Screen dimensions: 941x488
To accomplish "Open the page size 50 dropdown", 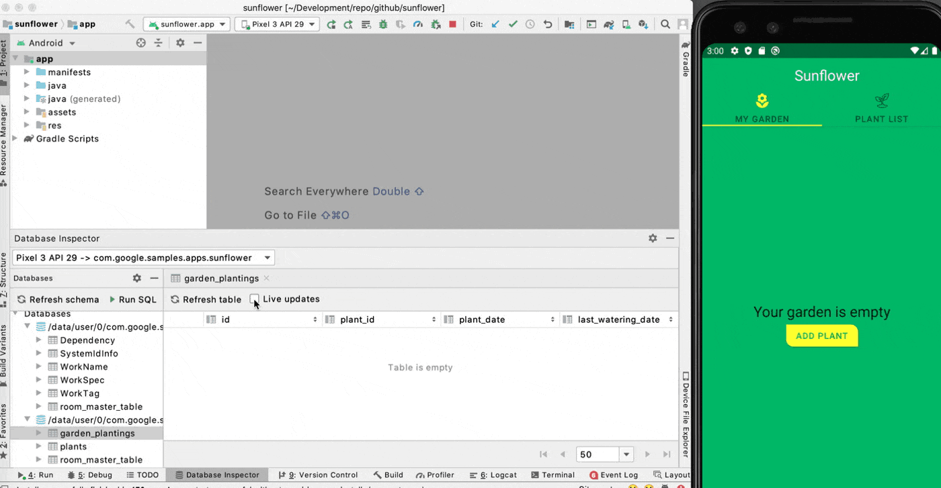I will pyautogui.click(x=626, y=454).
